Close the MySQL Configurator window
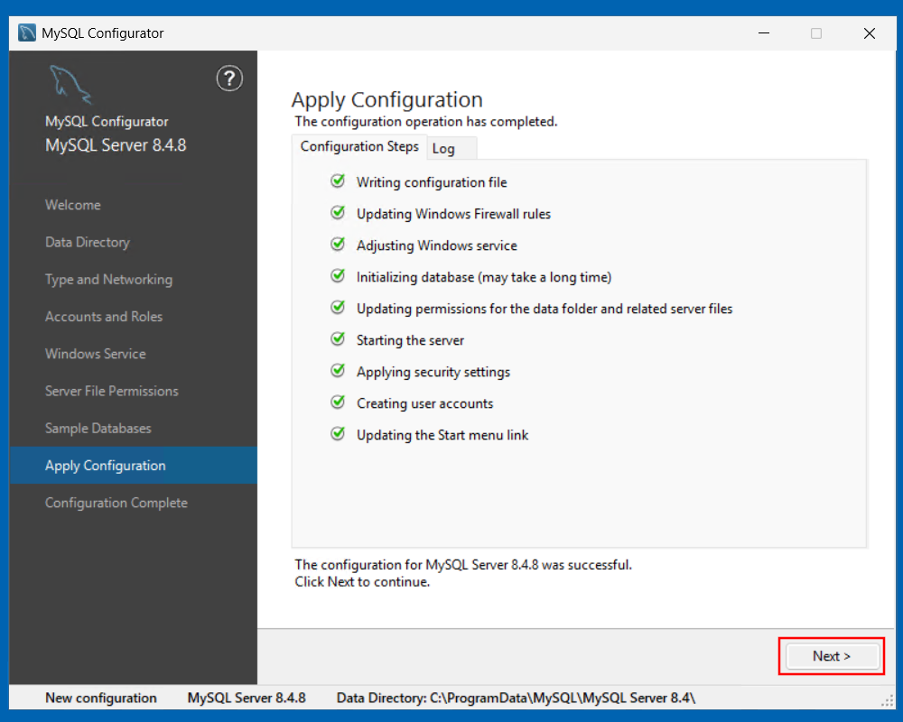This screenshot has width=903, height=722. point(869,33)
